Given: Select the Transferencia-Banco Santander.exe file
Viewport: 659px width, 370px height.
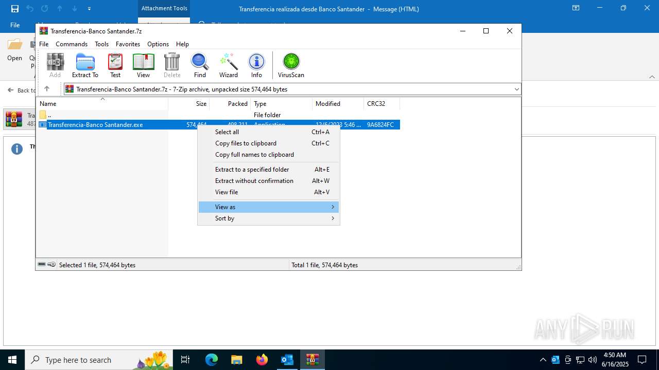Looking at the screenshot, I should 219,125.
